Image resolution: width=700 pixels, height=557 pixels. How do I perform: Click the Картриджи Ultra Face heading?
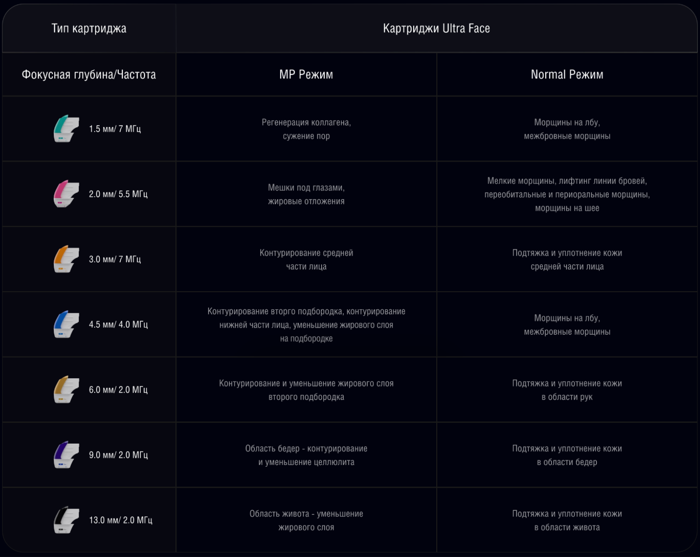[436, 28]
